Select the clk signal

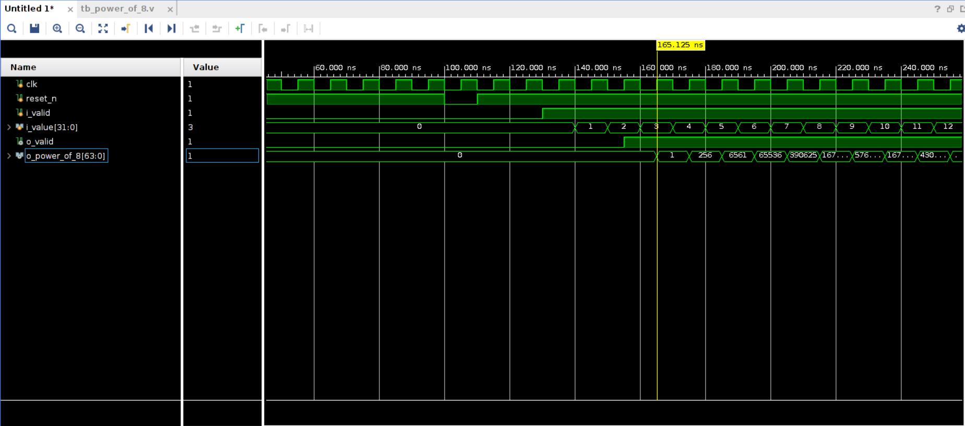click(31, 84)
